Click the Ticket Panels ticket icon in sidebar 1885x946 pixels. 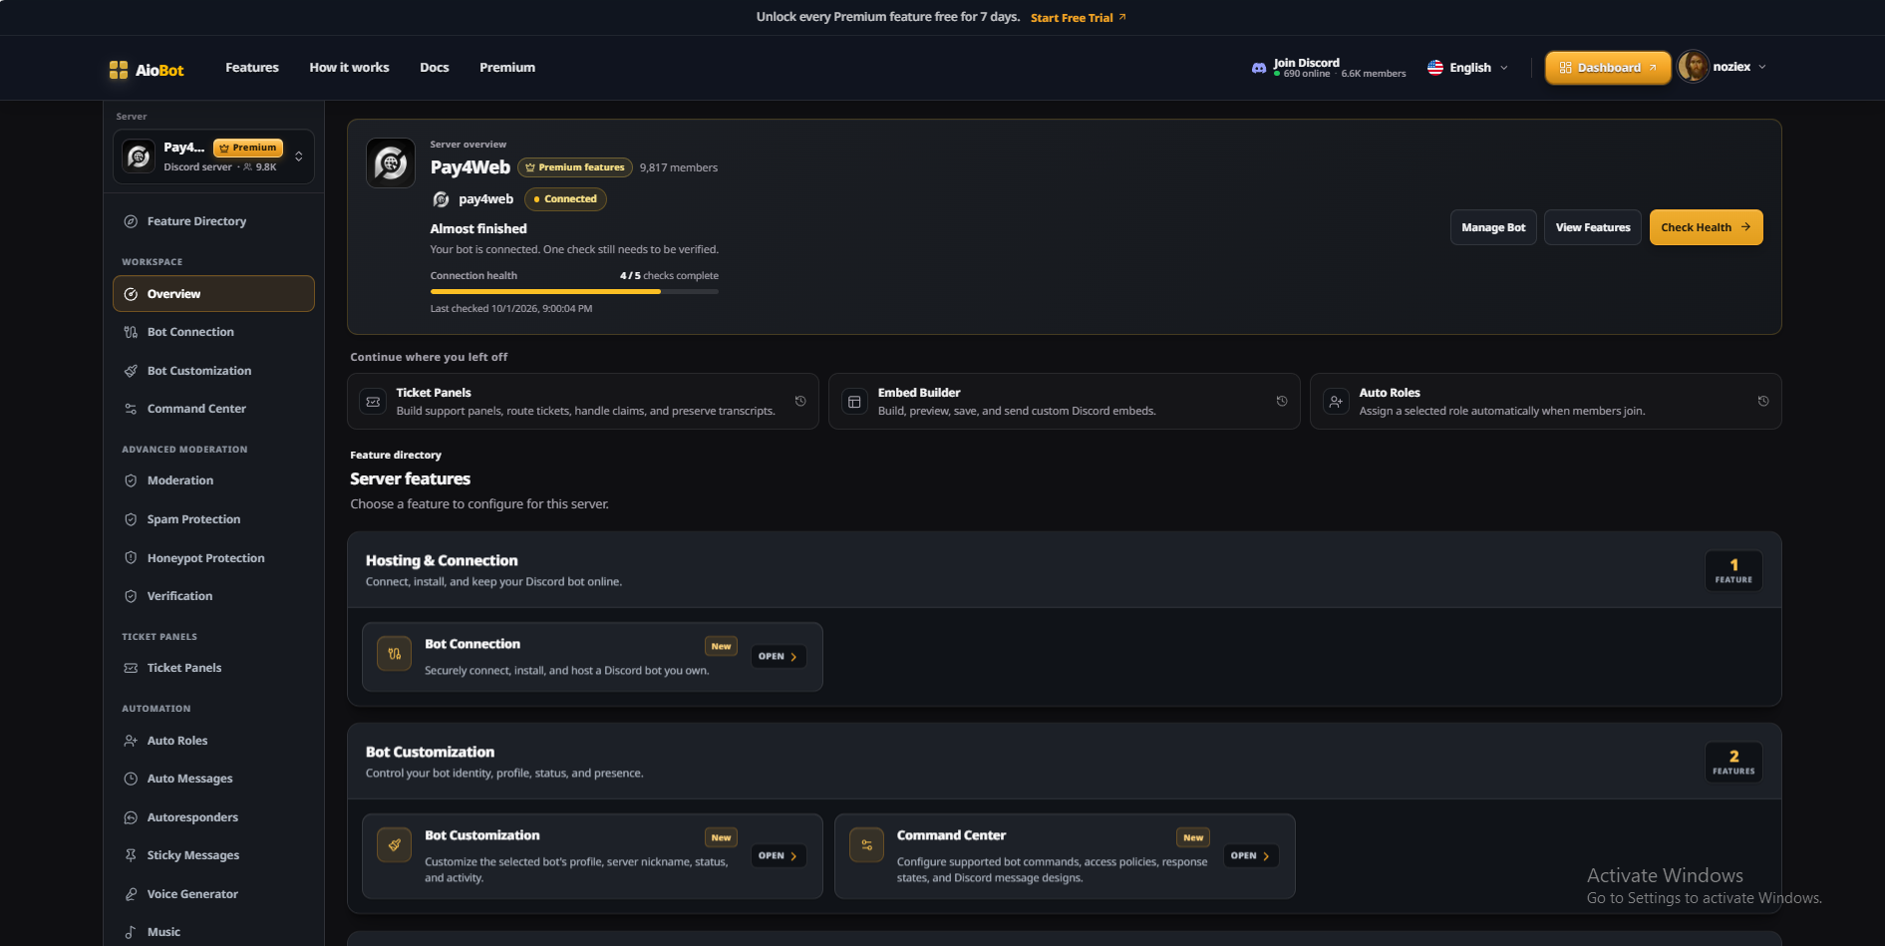point(131,668)
